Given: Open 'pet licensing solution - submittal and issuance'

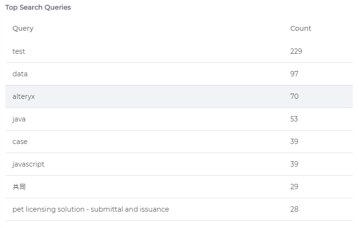Looking at the screenshot, I should pos(91,209).
